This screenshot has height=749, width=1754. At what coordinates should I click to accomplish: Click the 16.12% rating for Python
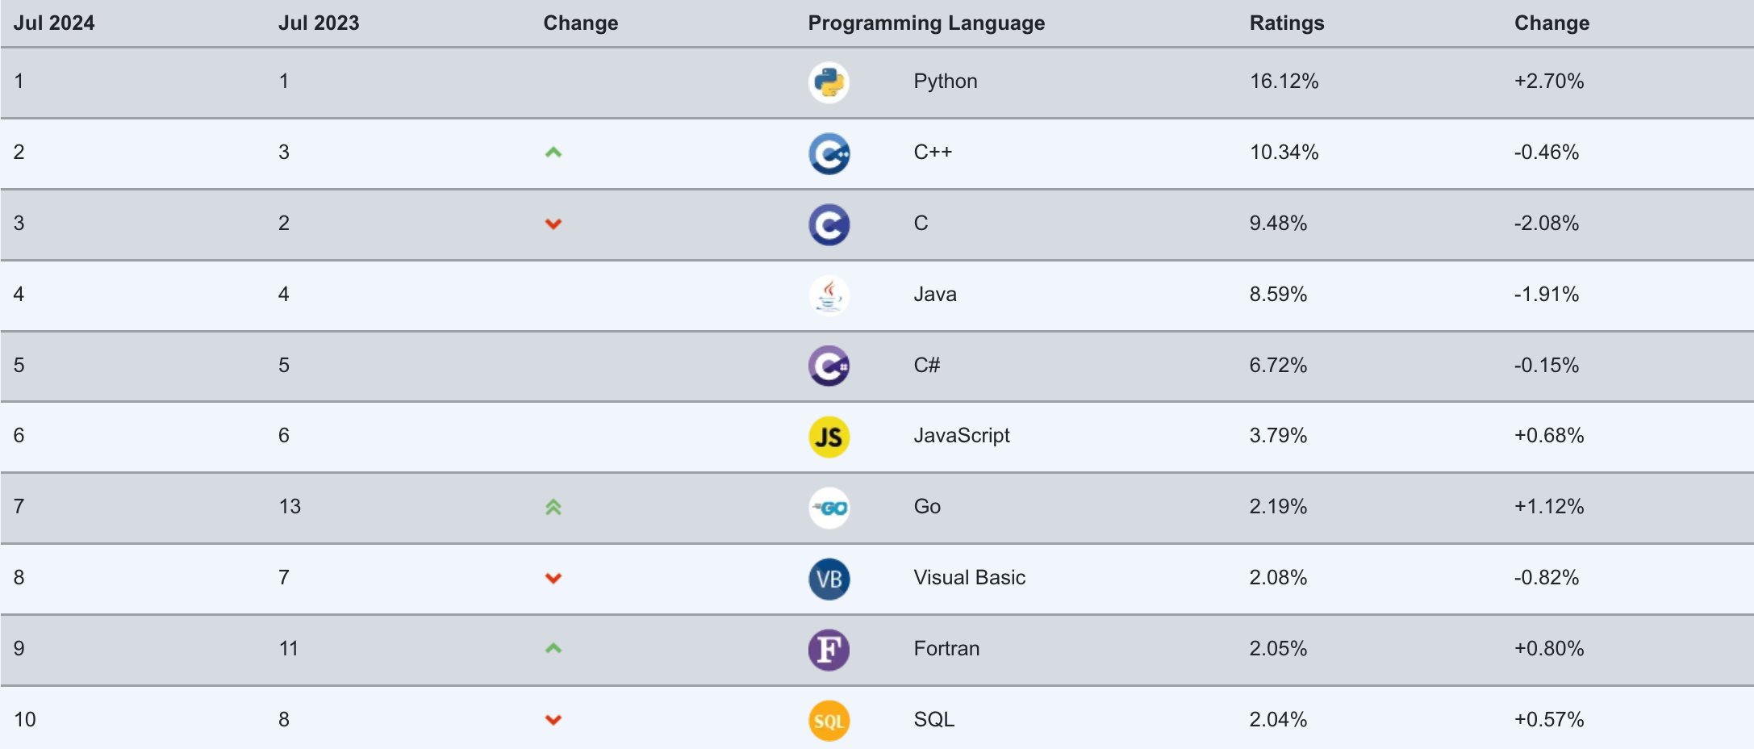click(1284, 82)
